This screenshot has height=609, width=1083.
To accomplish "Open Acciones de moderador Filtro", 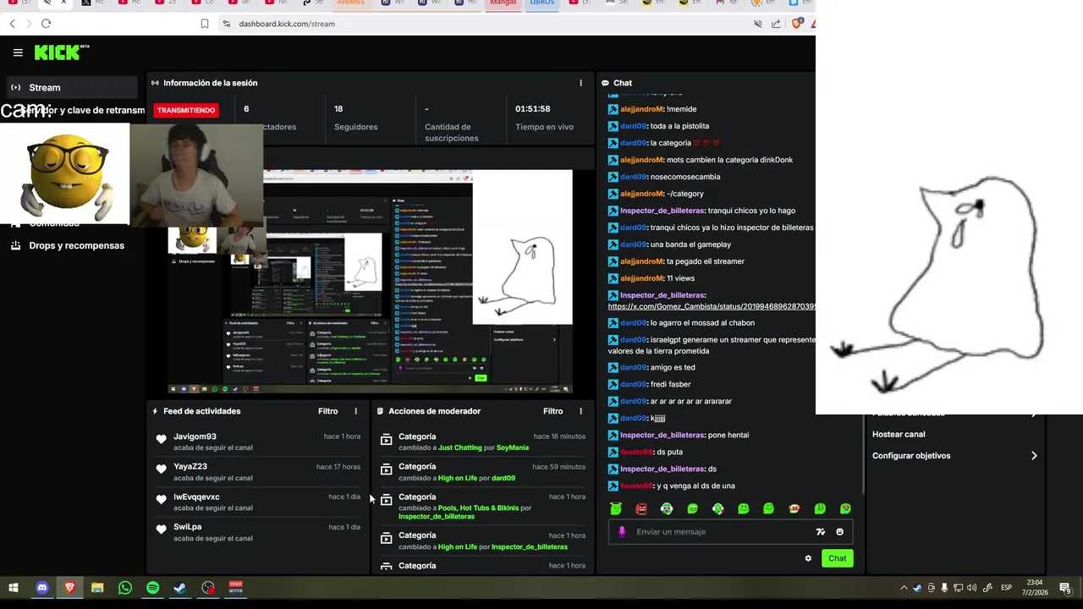I will 553,411.
